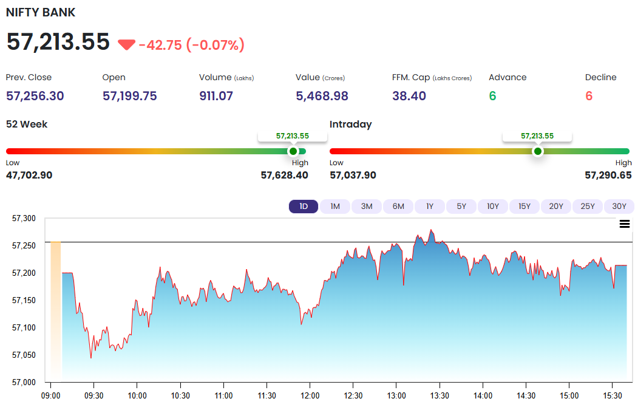The width and height of the screenshot is (635, 407).
Task: Click Prev. Close value 57,256.30
Action: click(x=35, y=96)
